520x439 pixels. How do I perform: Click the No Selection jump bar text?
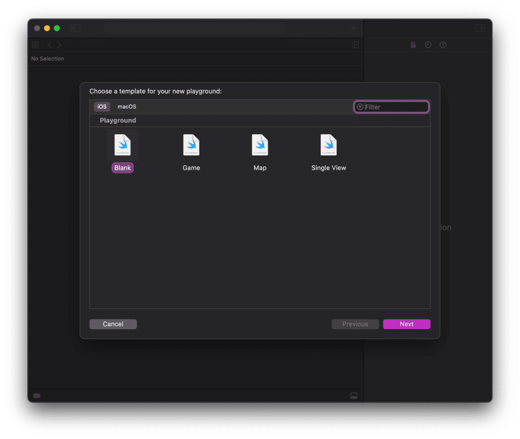click(x=47, y=58)
